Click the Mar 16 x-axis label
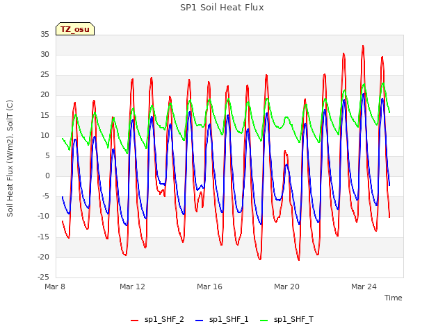 tap(209, 287)
